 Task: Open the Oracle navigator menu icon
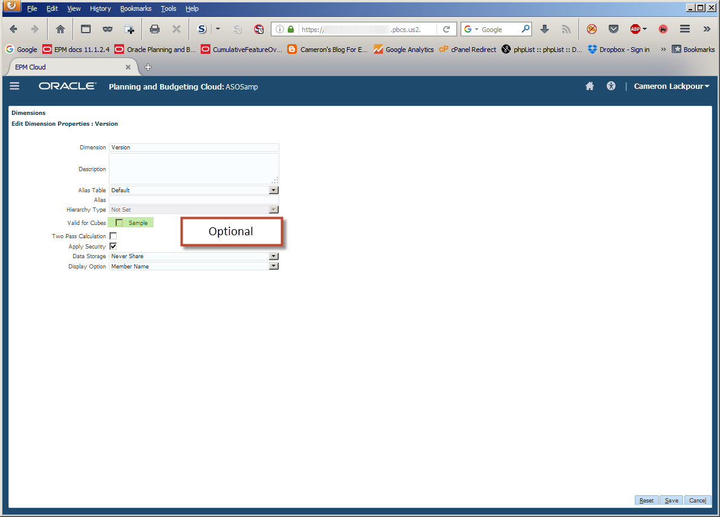click(x=15, y=86)
